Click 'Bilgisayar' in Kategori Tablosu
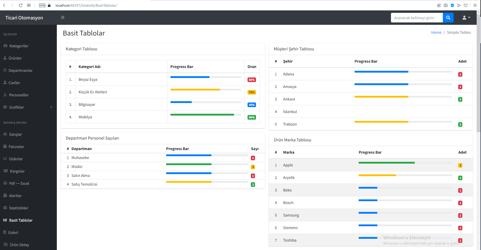The image size is (481, 250). (x=87, y=105)
